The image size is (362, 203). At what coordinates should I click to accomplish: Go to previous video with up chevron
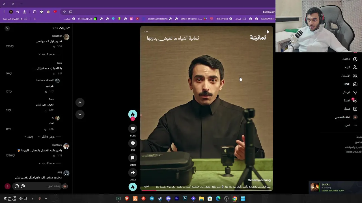coord(80,102)
